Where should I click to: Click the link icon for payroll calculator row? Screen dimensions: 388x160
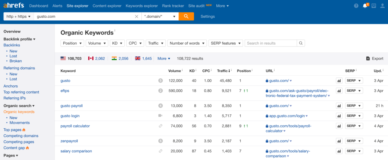(x=160, y=126)
